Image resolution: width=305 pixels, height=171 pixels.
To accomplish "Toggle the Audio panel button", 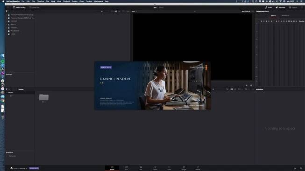I will pos(269,7).
